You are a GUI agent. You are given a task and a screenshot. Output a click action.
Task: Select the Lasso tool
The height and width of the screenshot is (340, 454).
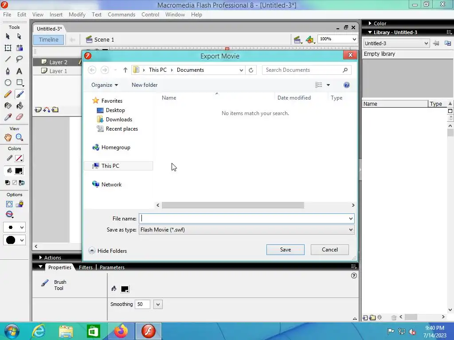click(x=20, y=59)
